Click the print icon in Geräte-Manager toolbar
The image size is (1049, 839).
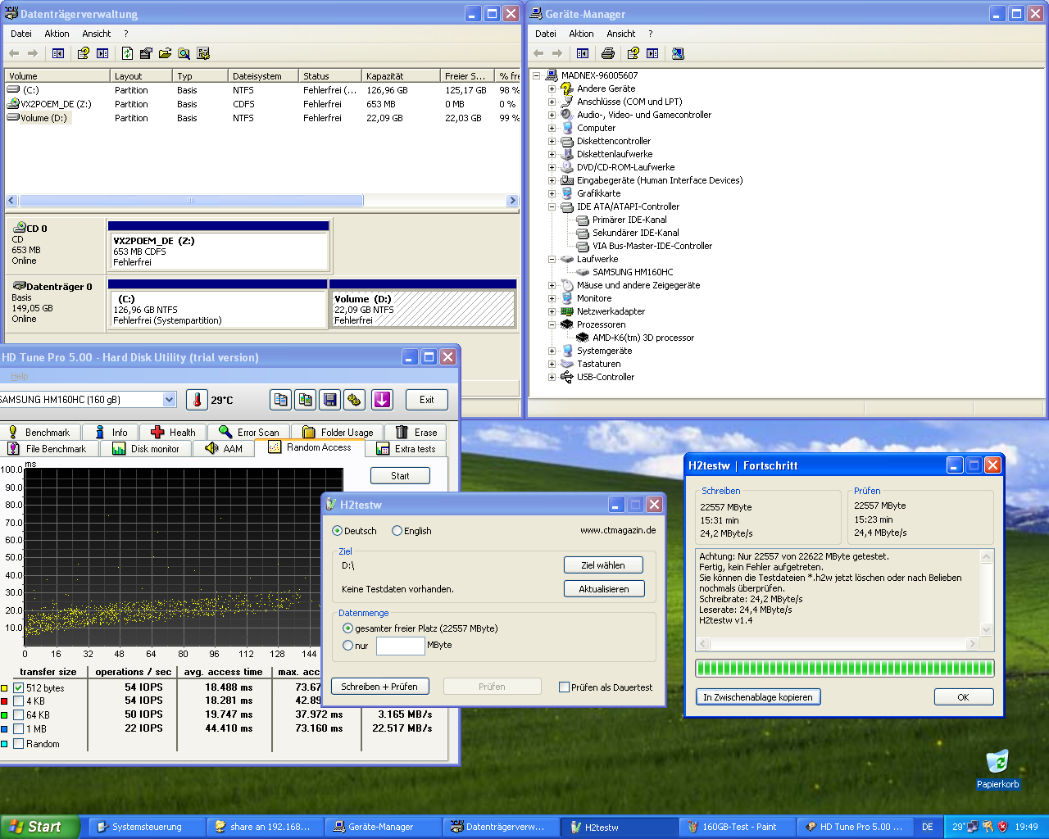click(607, 53)
